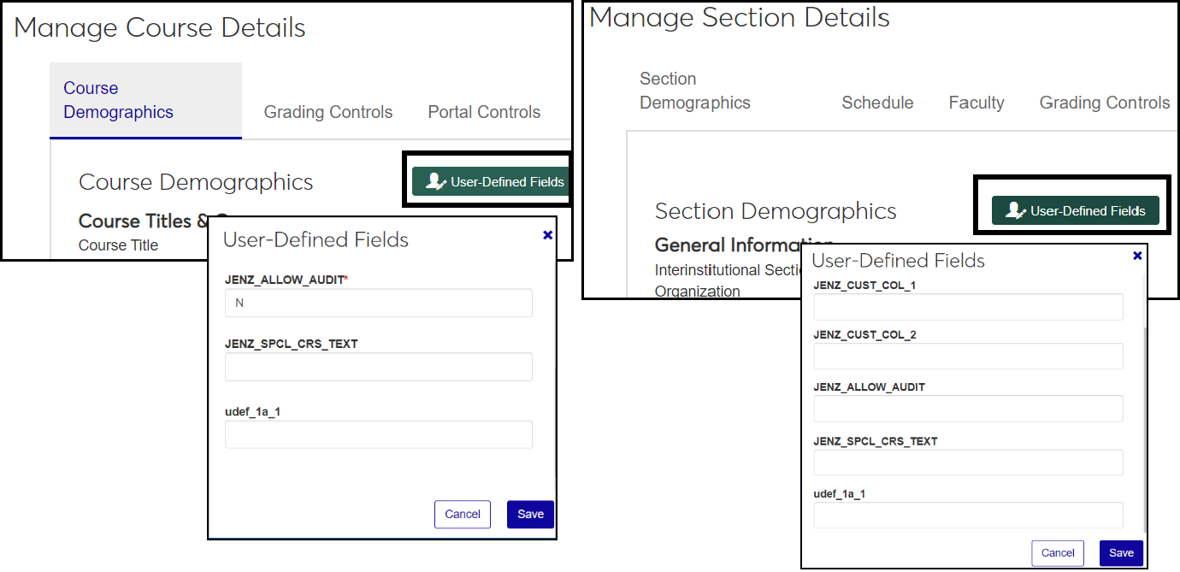Close the section User-Defined Fields dialog
This screenshot has height=572, width=1180.
1137,256
